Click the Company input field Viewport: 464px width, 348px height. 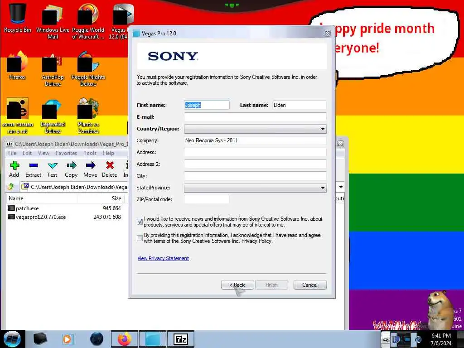tap(255, 140)
